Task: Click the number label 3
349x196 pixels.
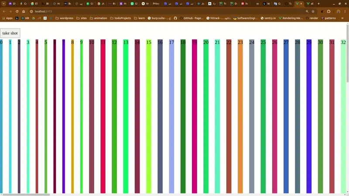Action: point(28,42)
